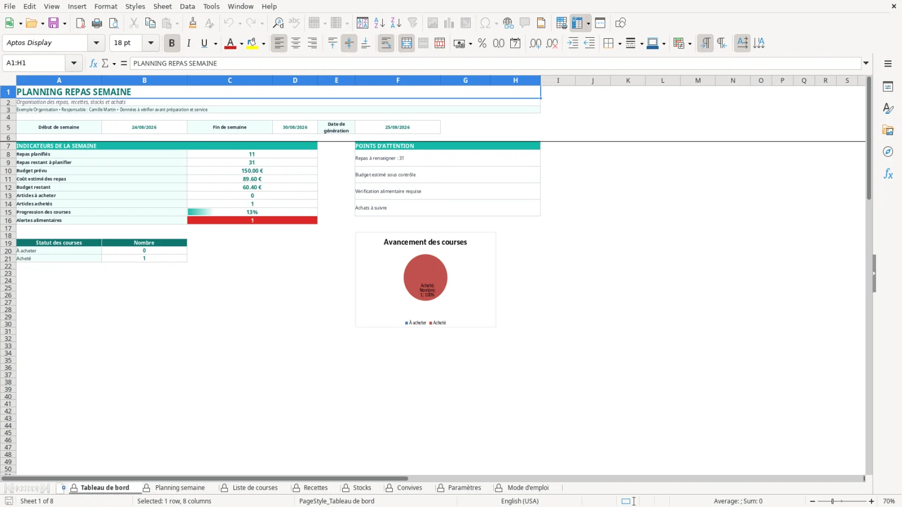
Task: Open the Format menu
Action: 106,6
